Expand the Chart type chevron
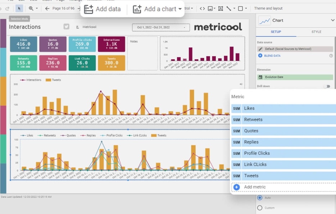336x214 pixels. coord(332,20)
